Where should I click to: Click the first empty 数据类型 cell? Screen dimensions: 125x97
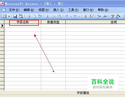(x=53, y=26)
